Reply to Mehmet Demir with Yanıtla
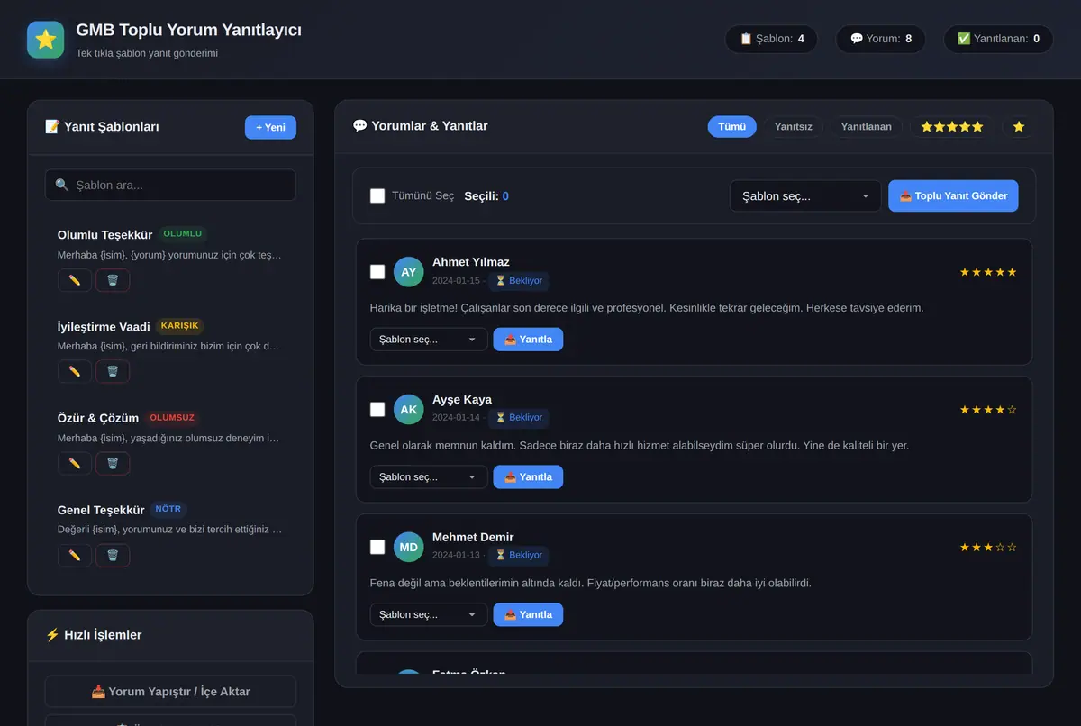The height and width of the screenshot is (726, 1081). (x=528, y=614)
